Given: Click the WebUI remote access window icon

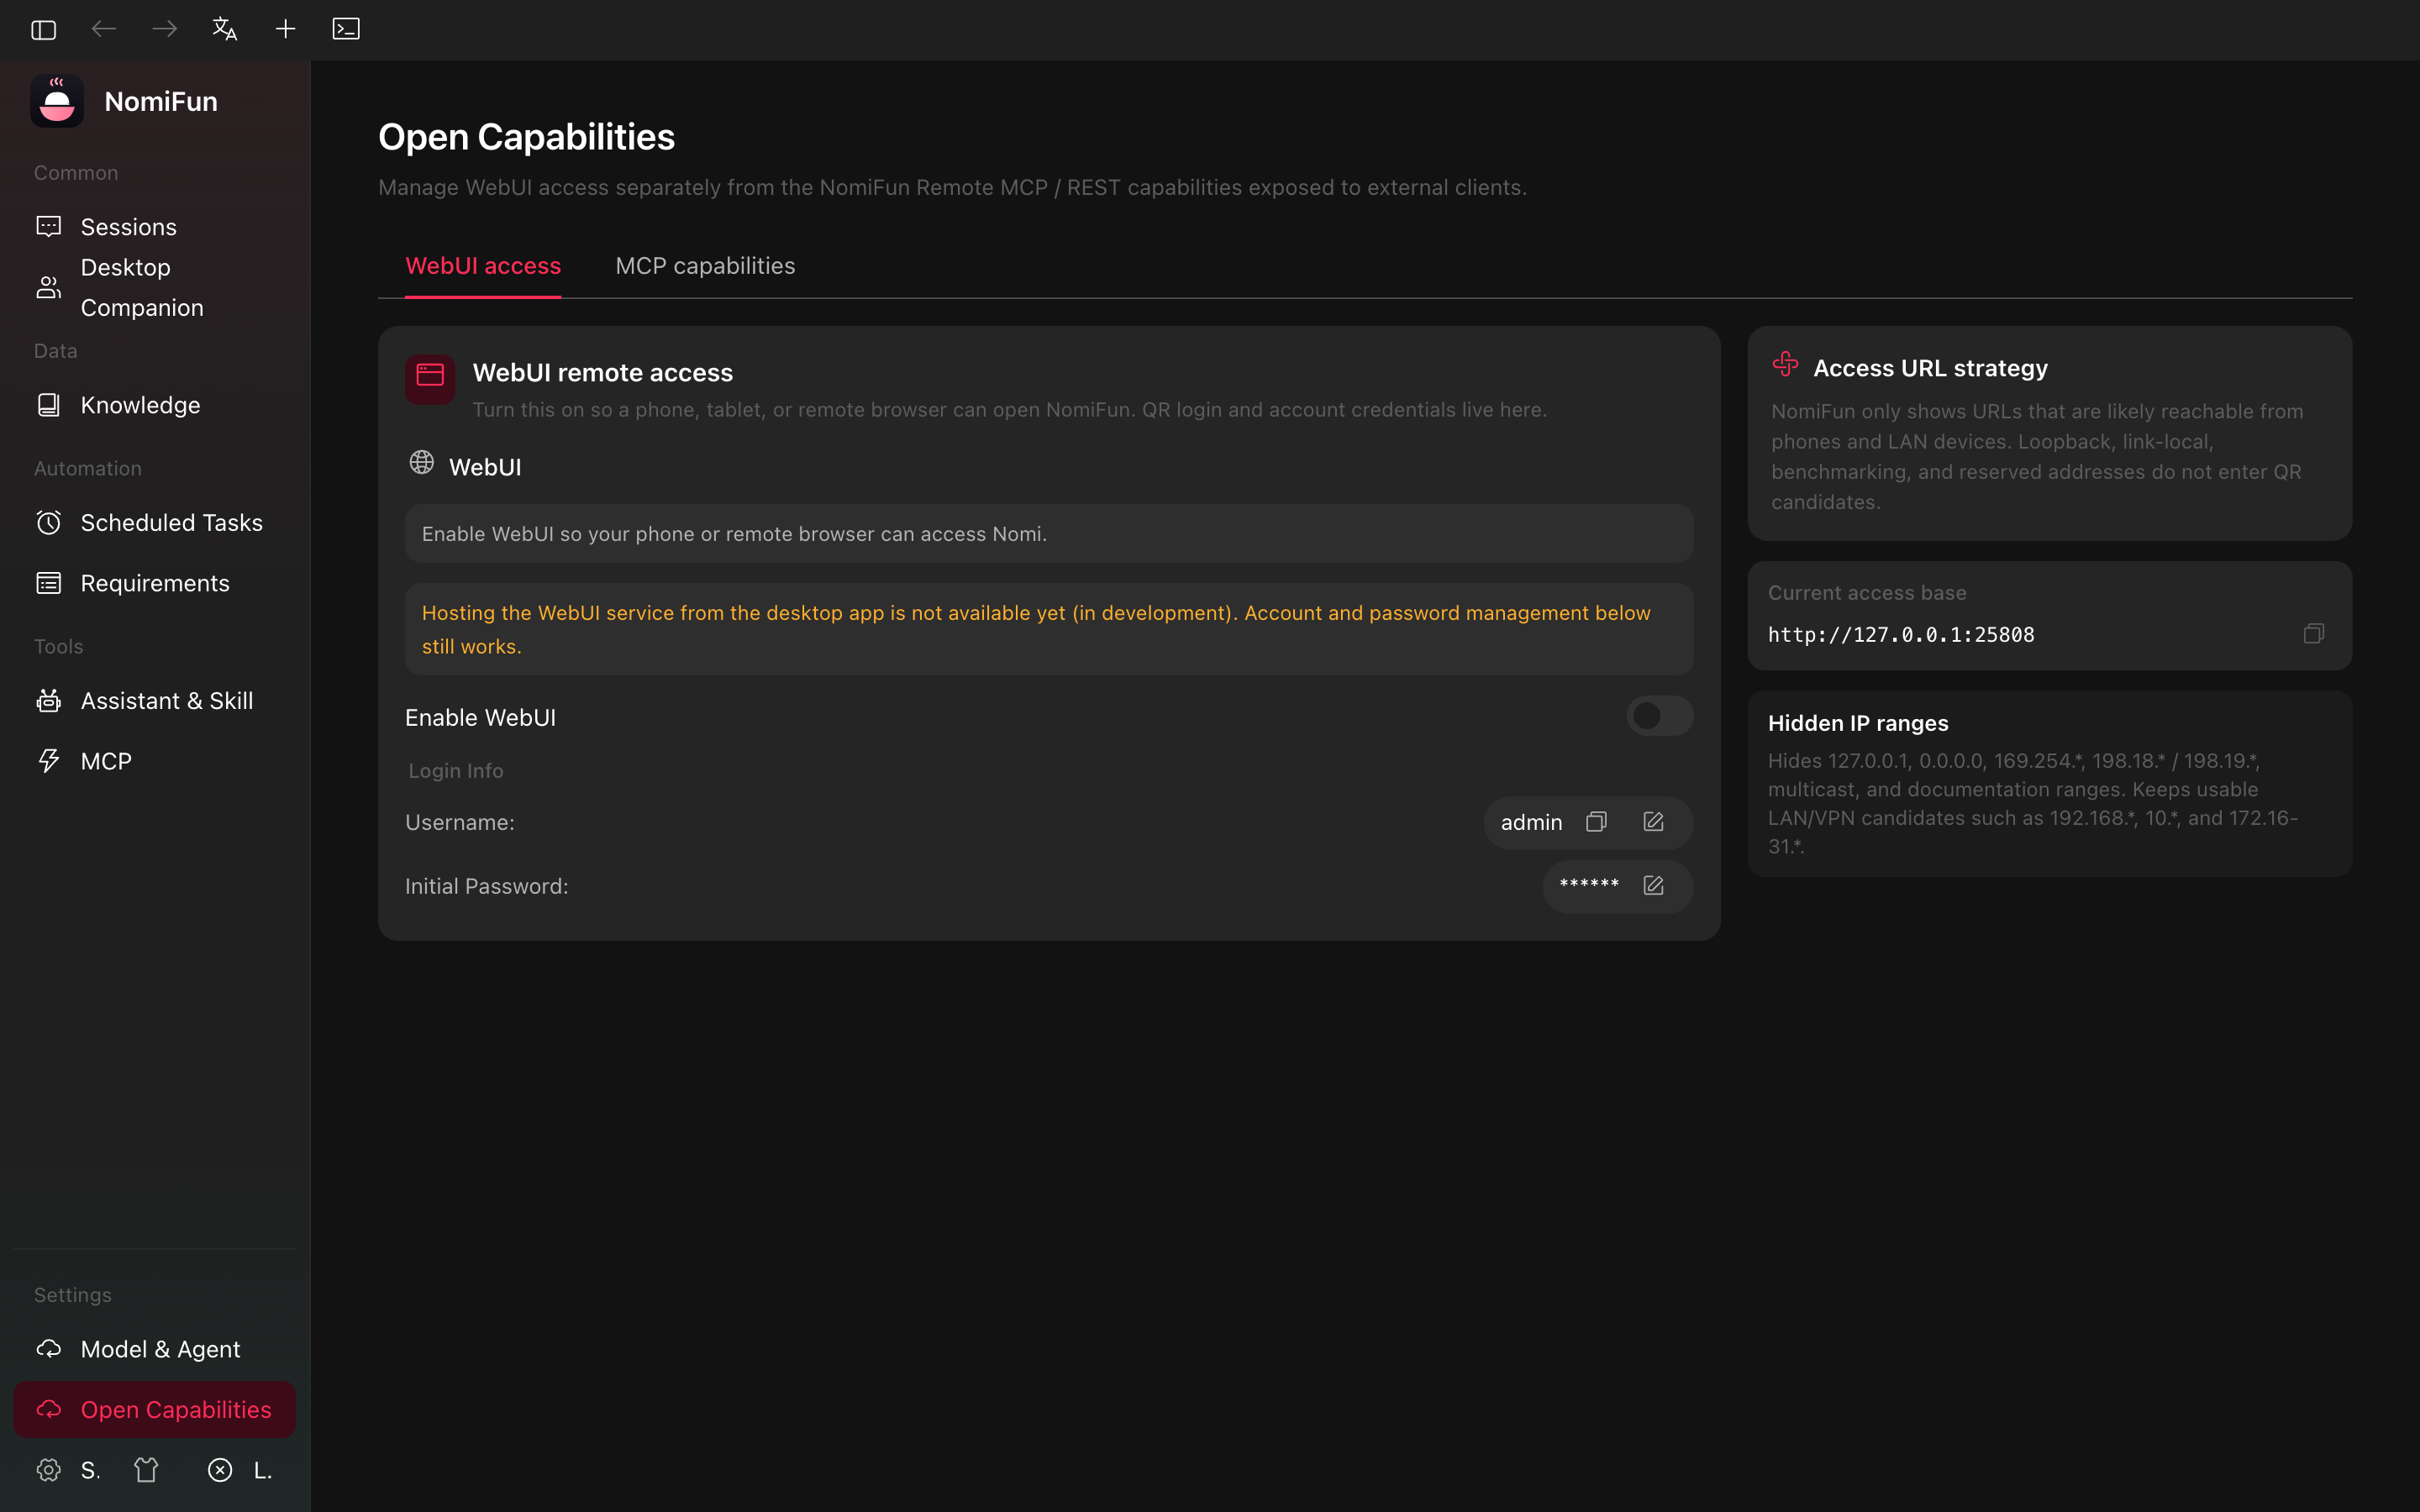Looking at the screenshot, I should (430, 379).
